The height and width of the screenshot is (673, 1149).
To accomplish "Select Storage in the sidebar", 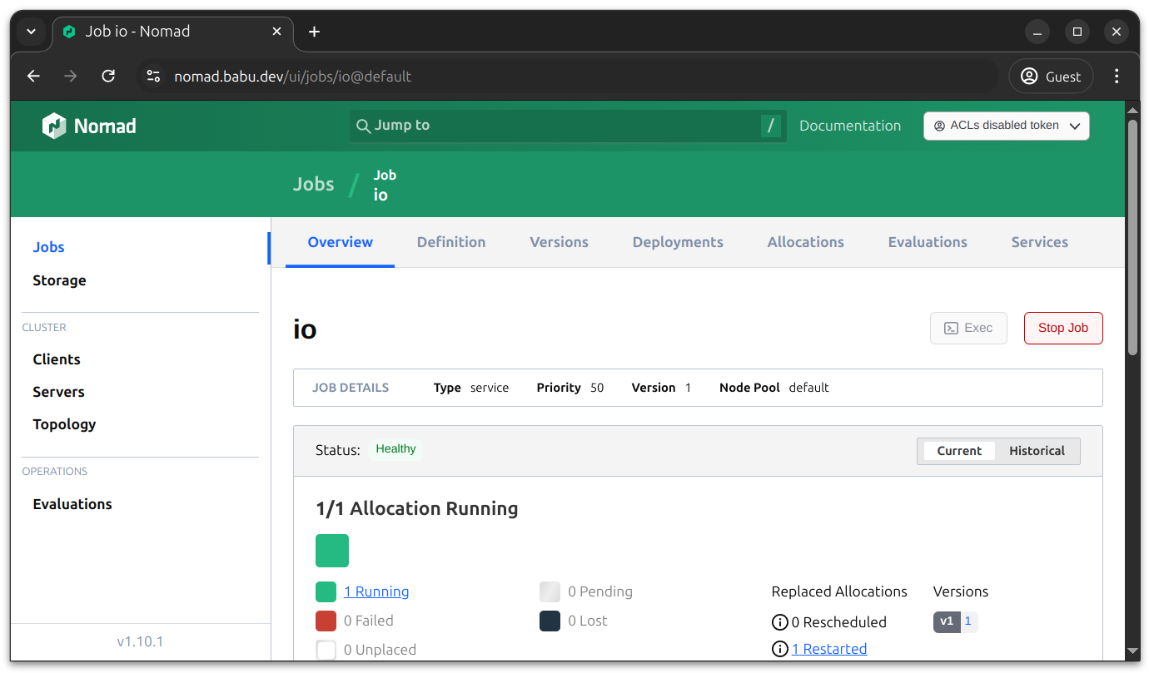I will 59,280.
